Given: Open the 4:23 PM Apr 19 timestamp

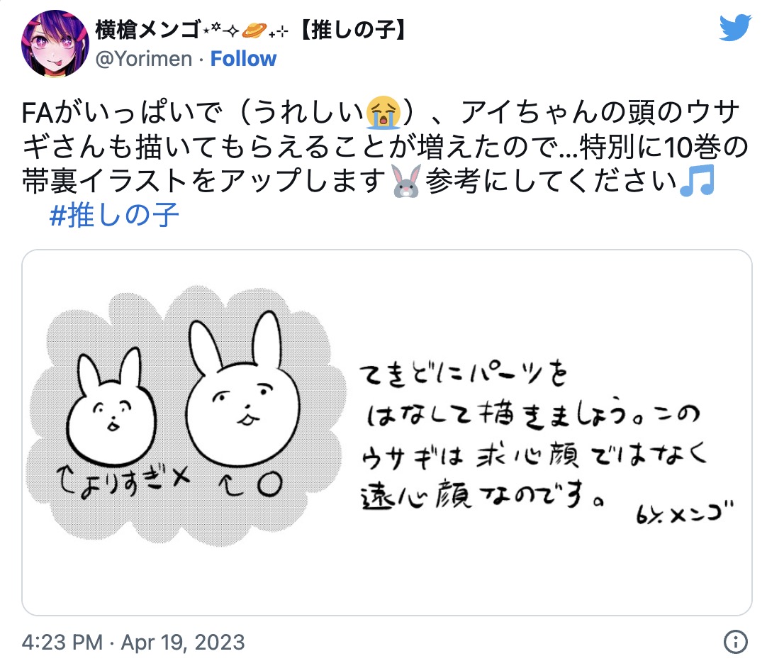Looking at the screenshot, I should click(133, 642).
